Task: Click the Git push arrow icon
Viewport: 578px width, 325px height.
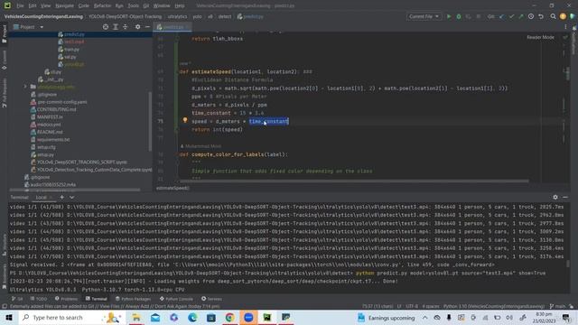Action: pos(521,16)
